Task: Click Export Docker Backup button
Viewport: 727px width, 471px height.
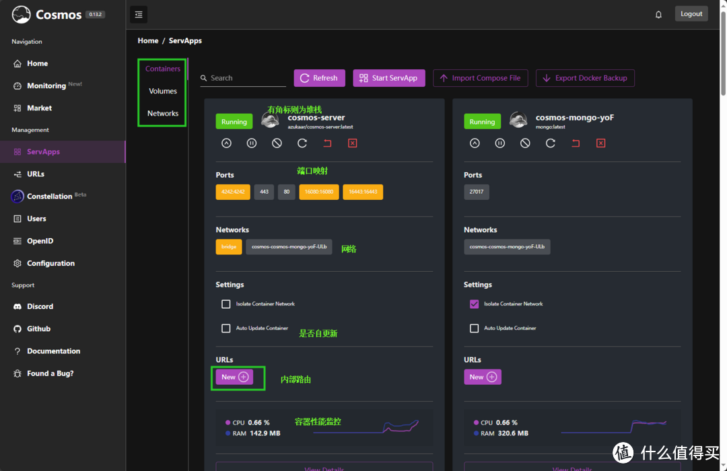Action: click(585, 78)
